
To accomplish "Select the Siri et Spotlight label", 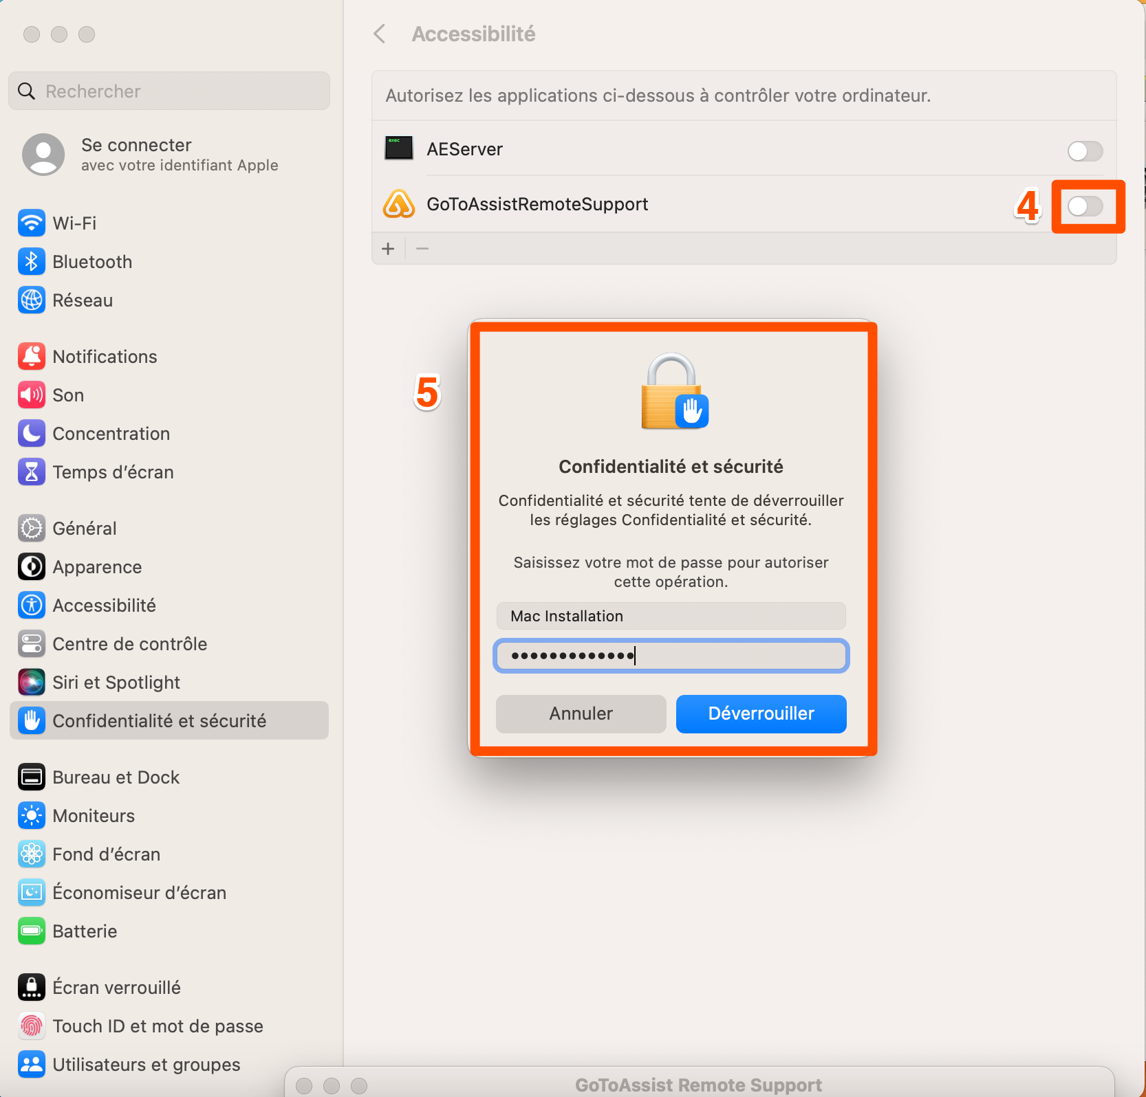I will click(x=116, y=683).
